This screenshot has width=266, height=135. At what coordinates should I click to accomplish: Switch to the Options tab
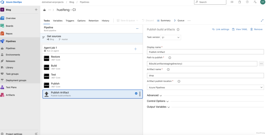(x=81, y=21)
